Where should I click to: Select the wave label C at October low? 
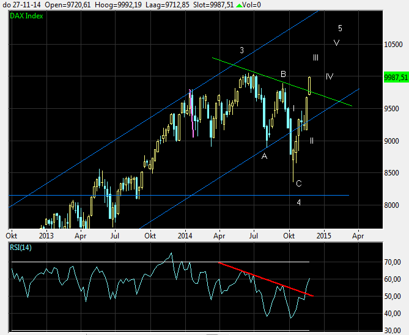[x=298, y=183]
